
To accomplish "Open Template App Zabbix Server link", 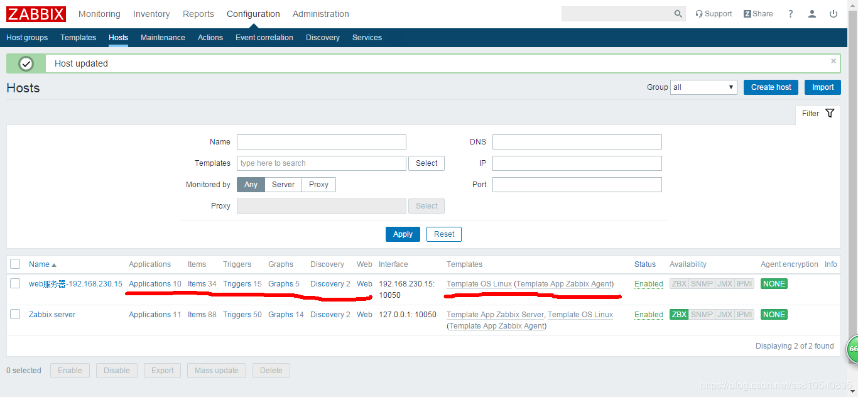I will [495, 315].
